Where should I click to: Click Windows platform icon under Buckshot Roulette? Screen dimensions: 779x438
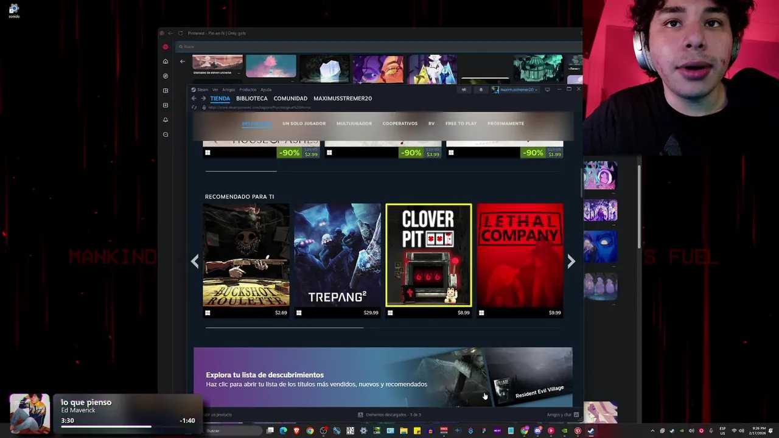(208, 313)
